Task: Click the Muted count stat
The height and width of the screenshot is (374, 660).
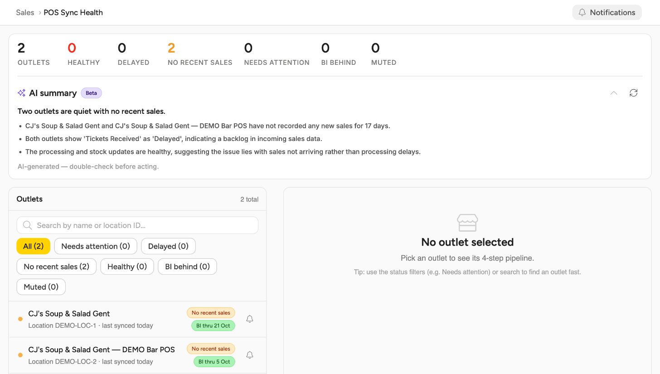Action: [x=384, y=54]
